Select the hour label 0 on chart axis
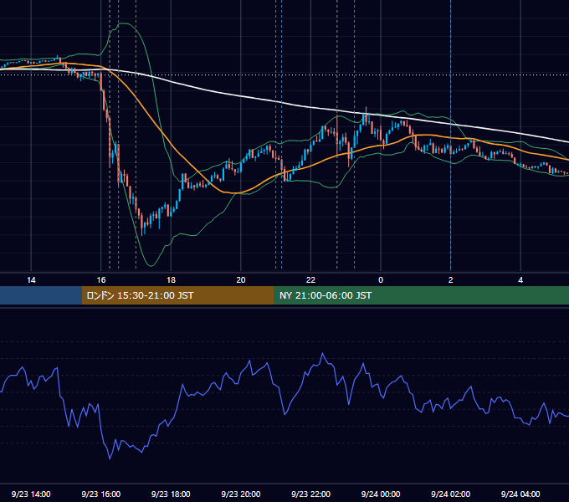Image resolution: width=569 pixels, height=502 pixels. 381,280
